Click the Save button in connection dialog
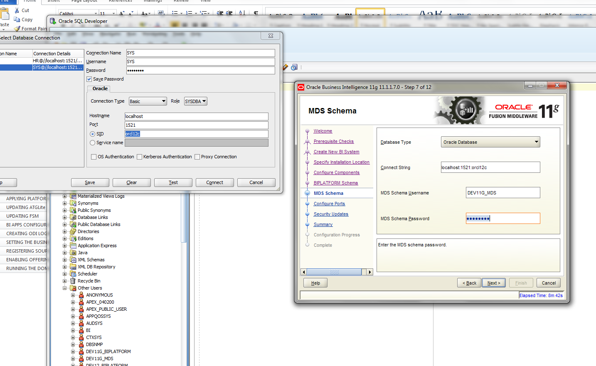 pyautogui.click(x=90, y=182)
